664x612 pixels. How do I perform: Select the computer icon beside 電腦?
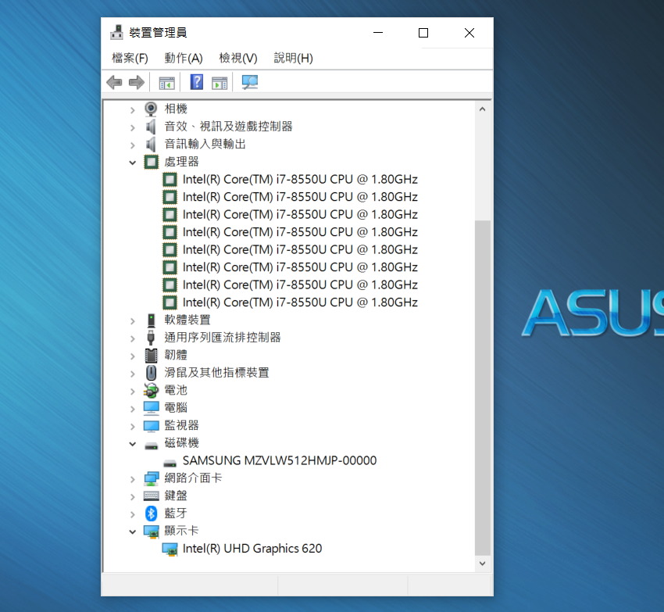[152, 408]
